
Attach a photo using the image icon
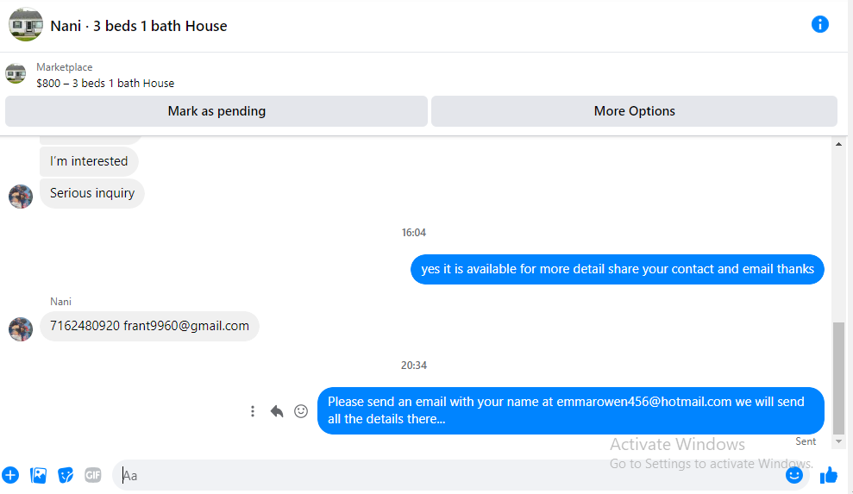click(x=38, y=475)
